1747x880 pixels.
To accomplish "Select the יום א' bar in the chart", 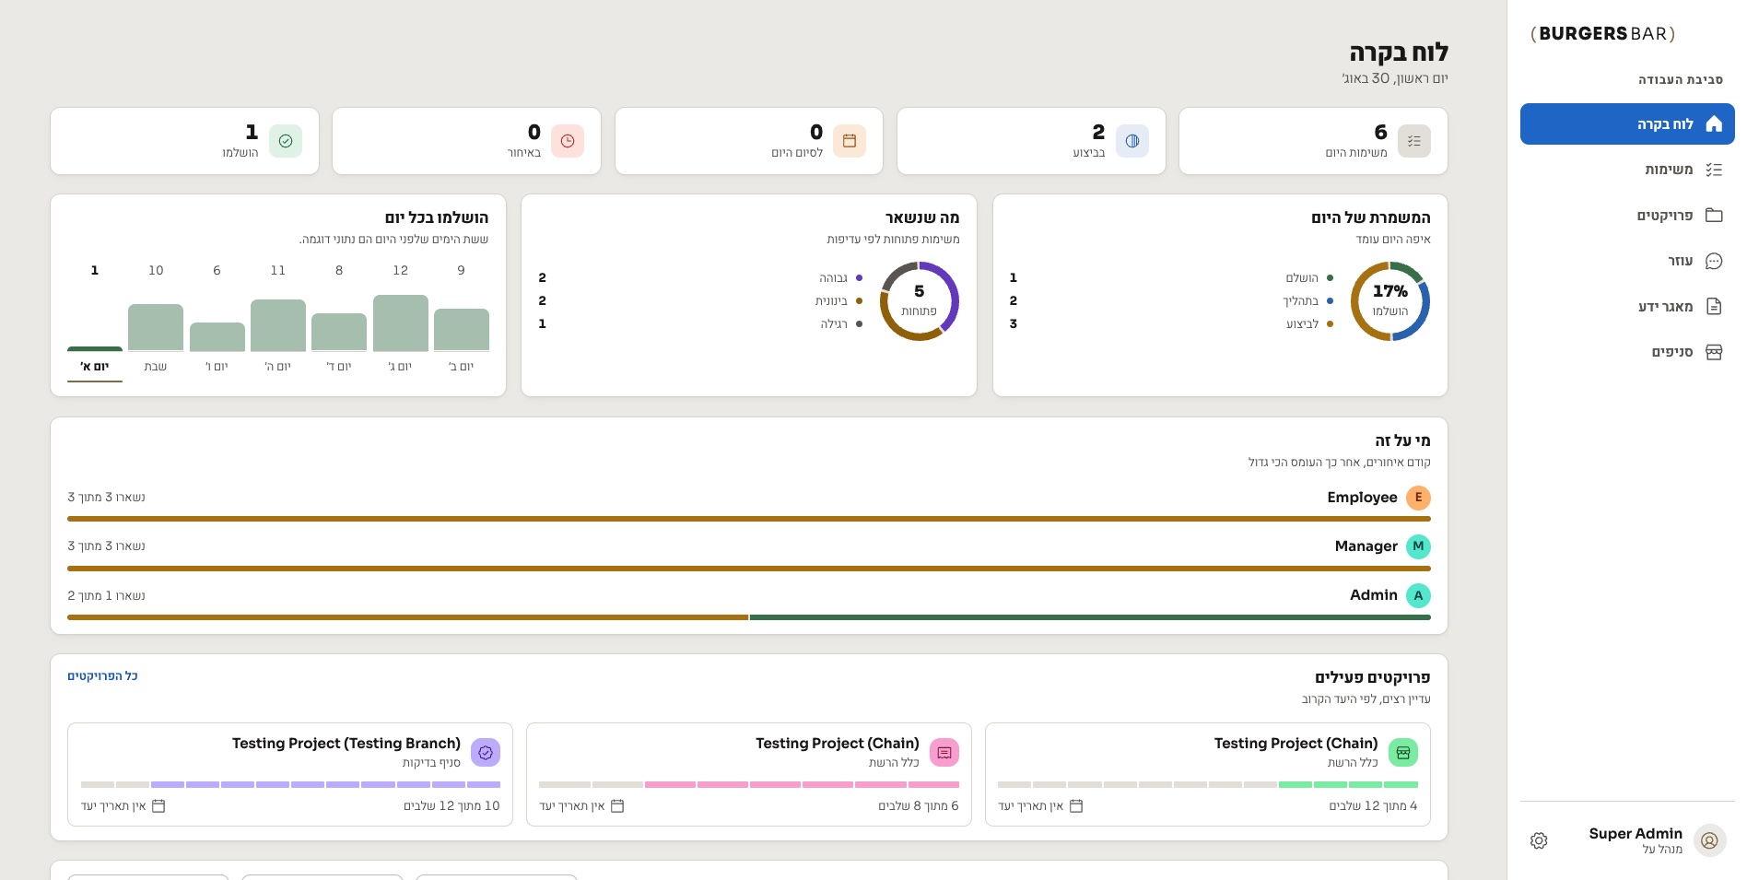I will [95, 349].
